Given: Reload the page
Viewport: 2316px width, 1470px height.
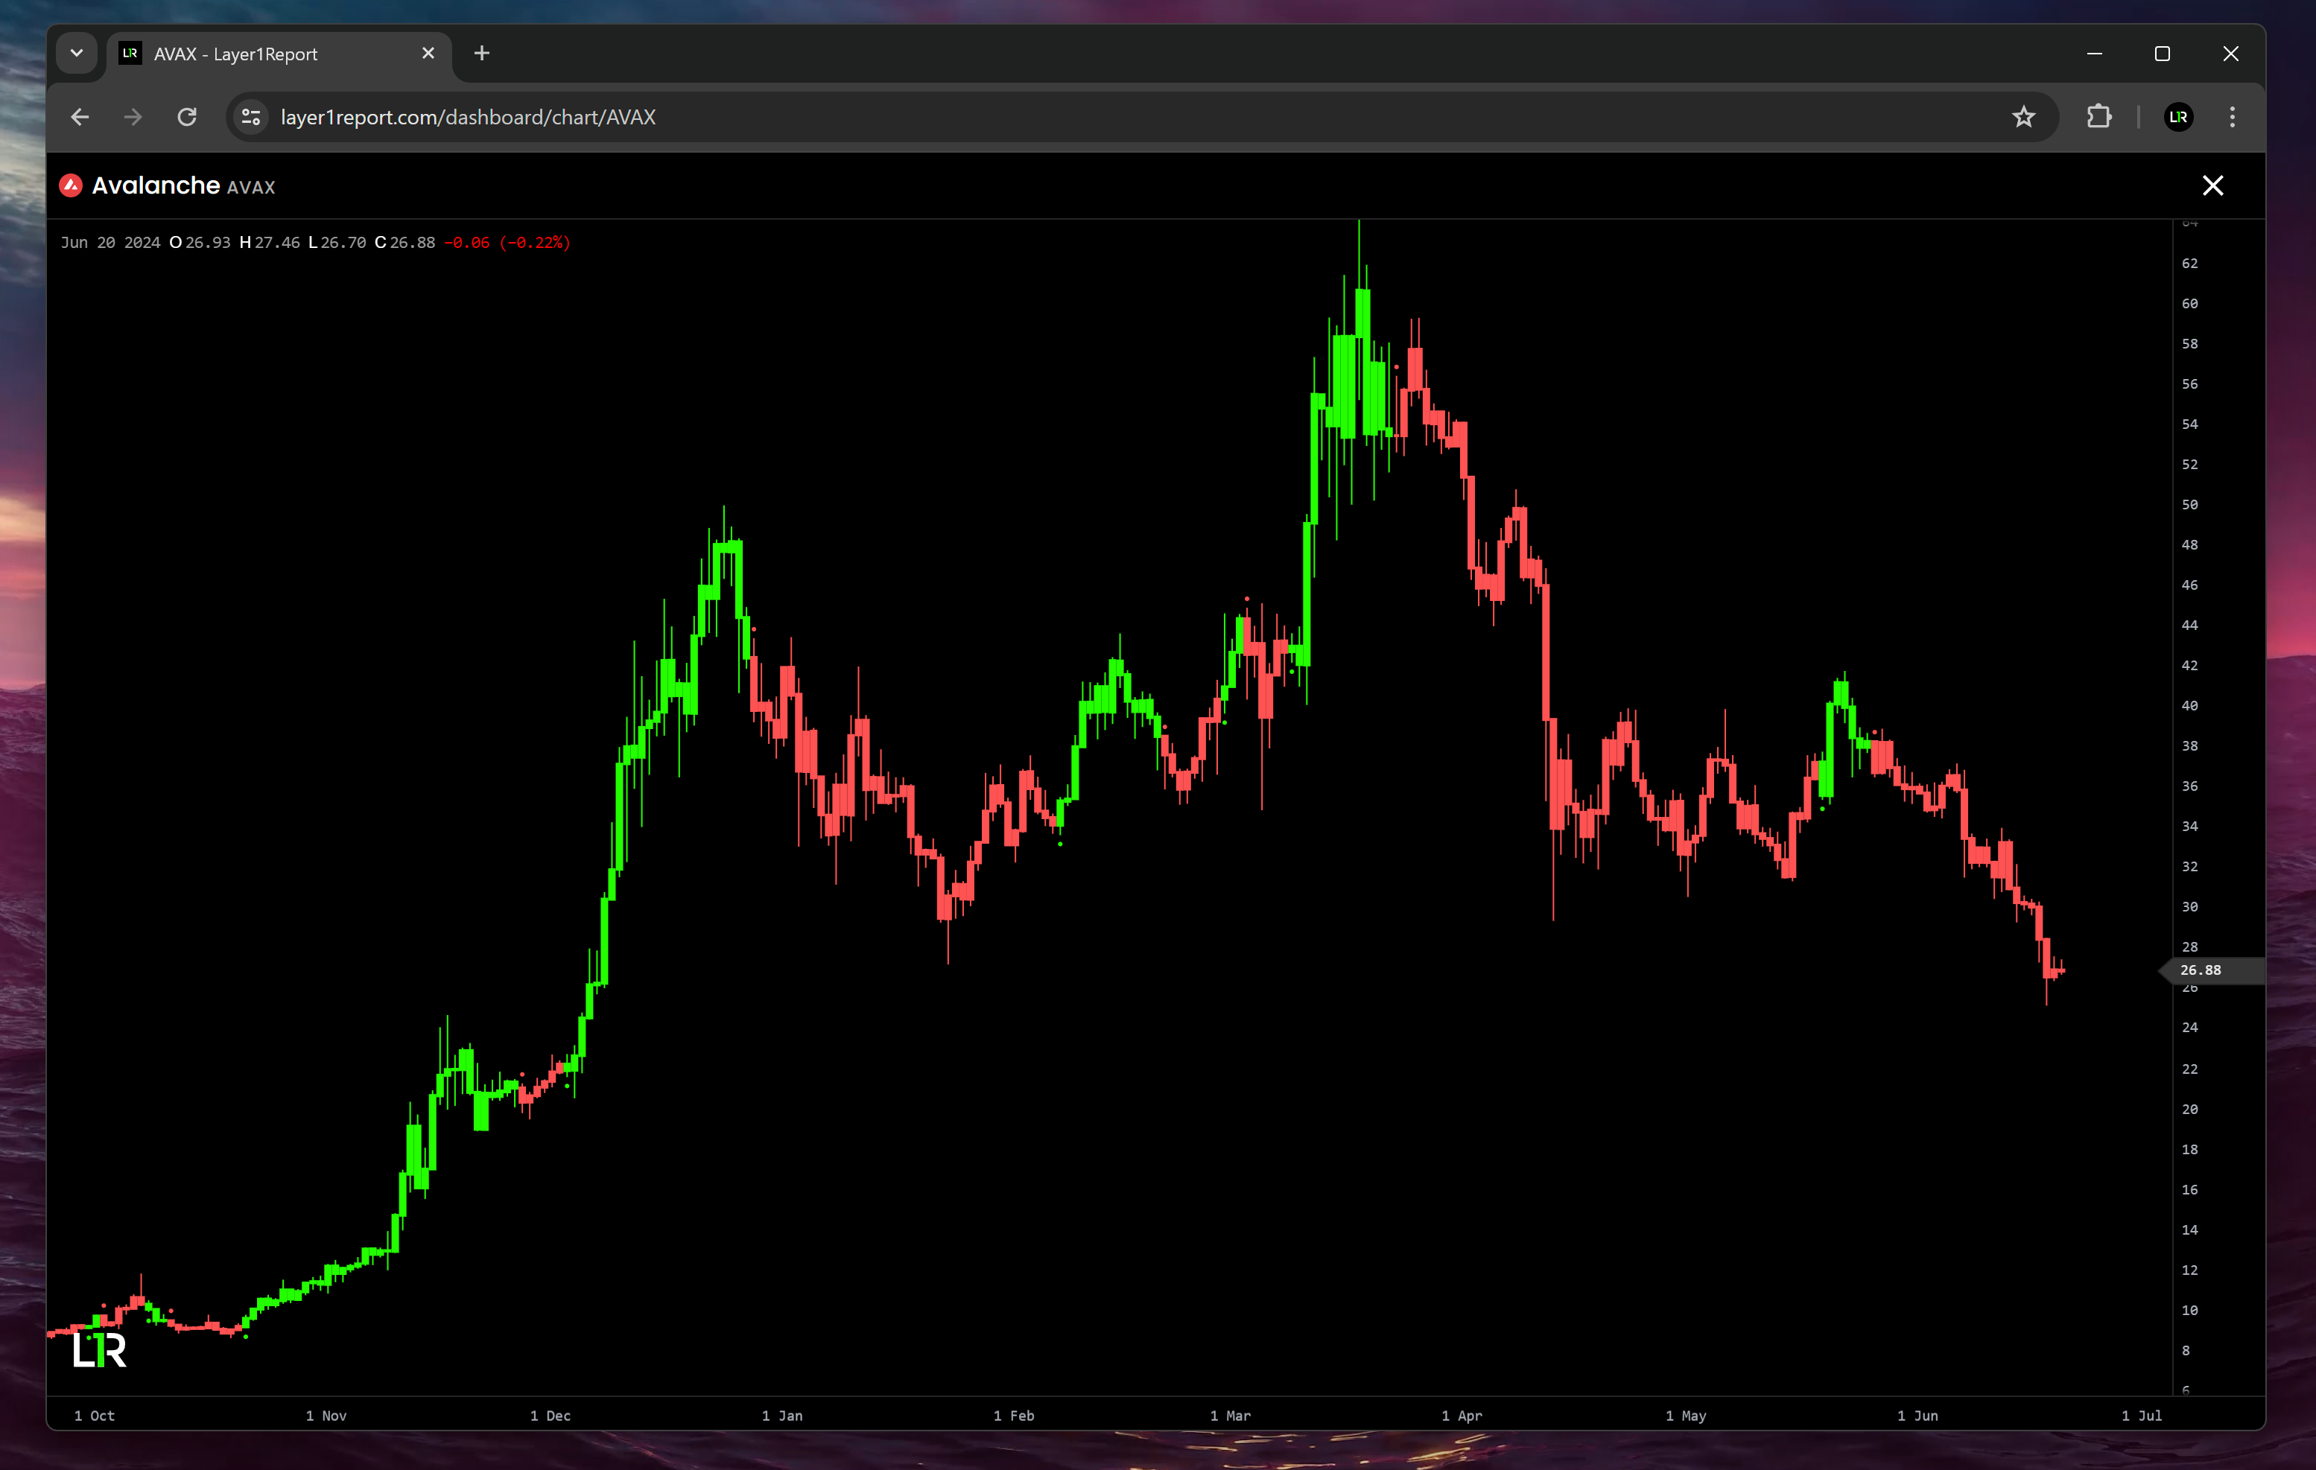Looking at the screenshot, I should 186,118.
